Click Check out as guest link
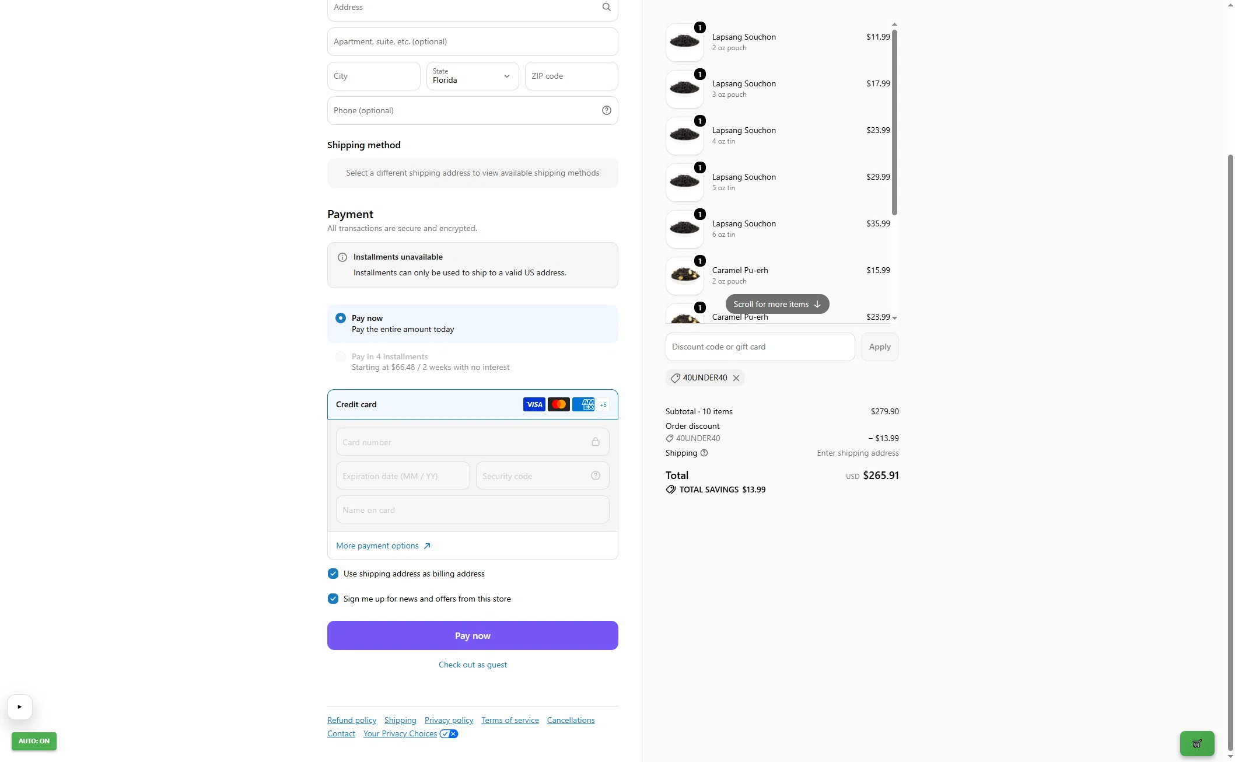The height and width of the screenshot is (762, 1235). click(x=473, y=665)
